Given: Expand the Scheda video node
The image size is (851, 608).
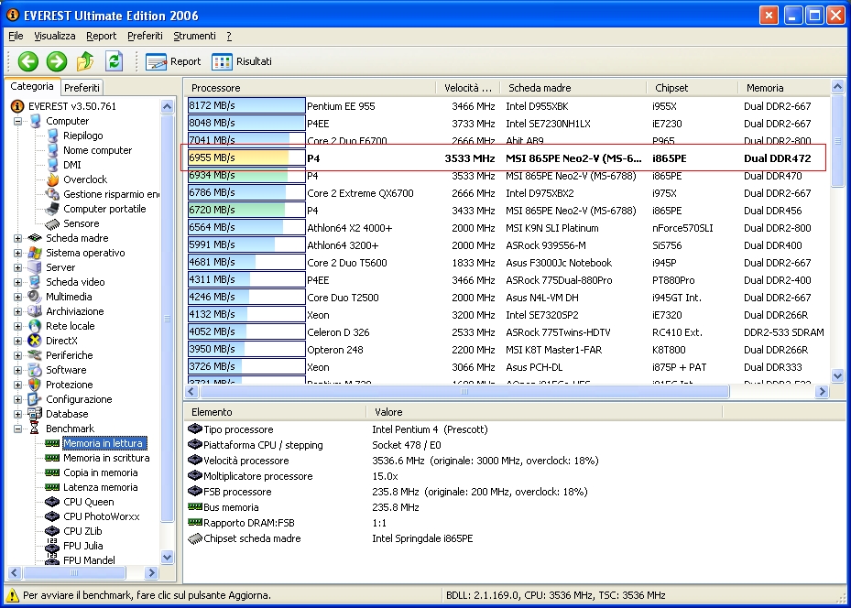Looking at the screenshot, I should click(x=18, y=282).
